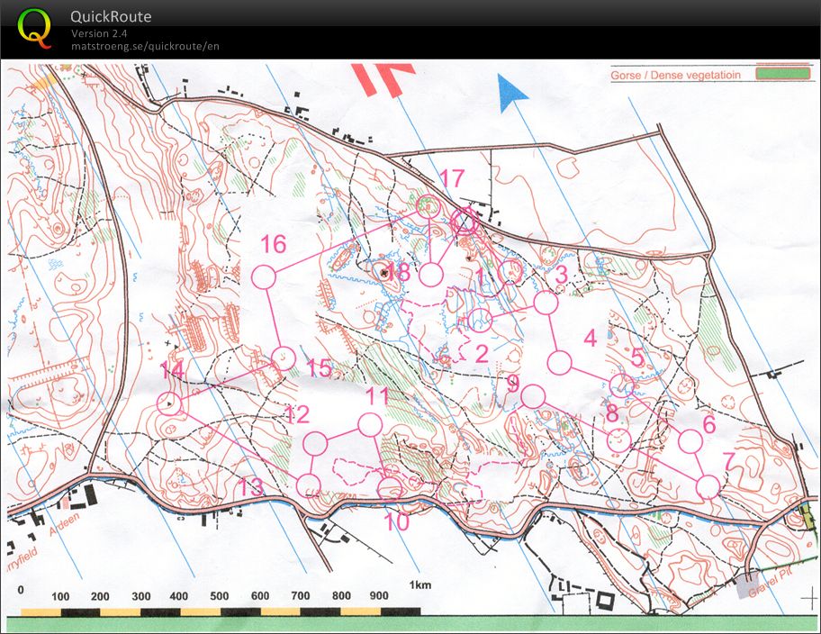
Task: Click the 300 scale bar label
Action: tap(140, 596)
